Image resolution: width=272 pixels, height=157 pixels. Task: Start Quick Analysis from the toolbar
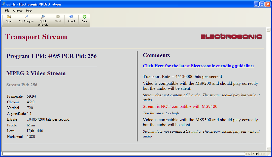pyautogui.click(x=43, y=20)
